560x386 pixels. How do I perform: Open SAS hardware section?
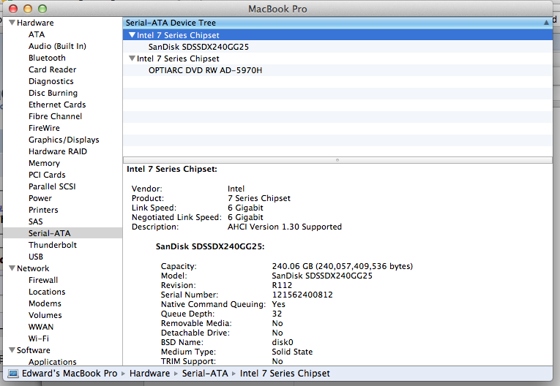(x=35, y=222)
